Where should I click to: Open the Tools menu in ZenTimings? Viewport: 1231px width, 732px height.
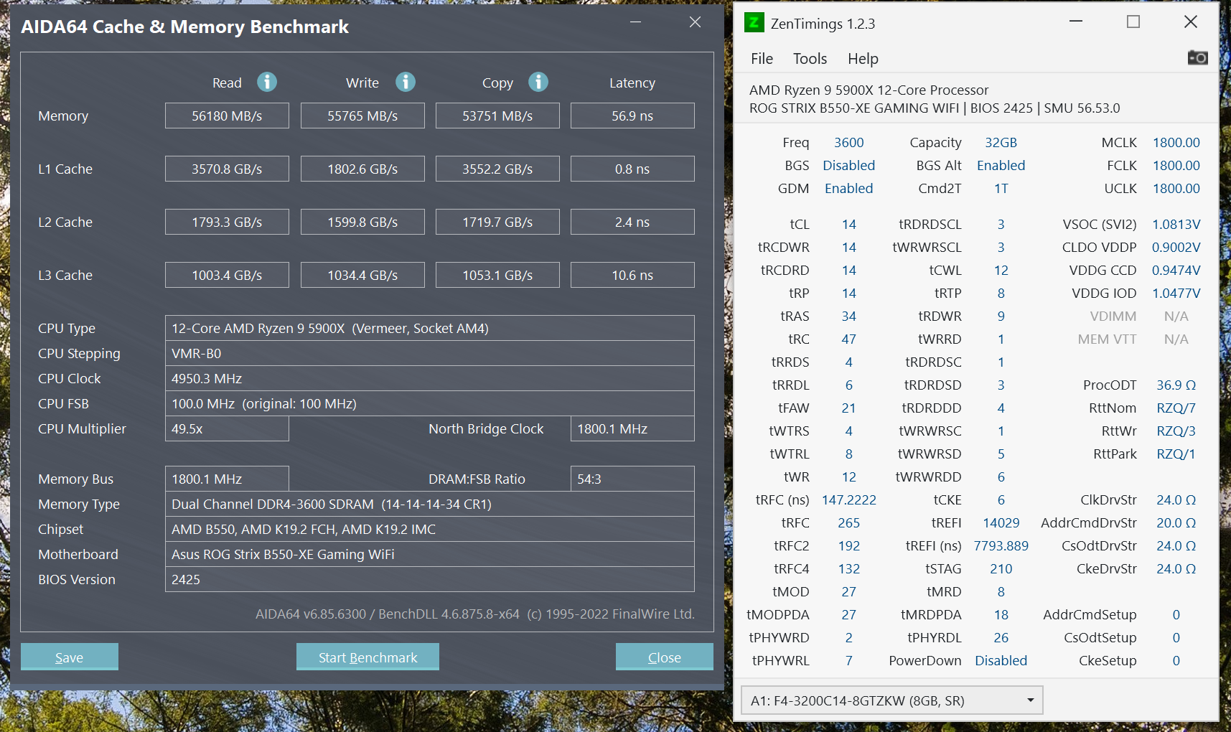coord(810,59)
